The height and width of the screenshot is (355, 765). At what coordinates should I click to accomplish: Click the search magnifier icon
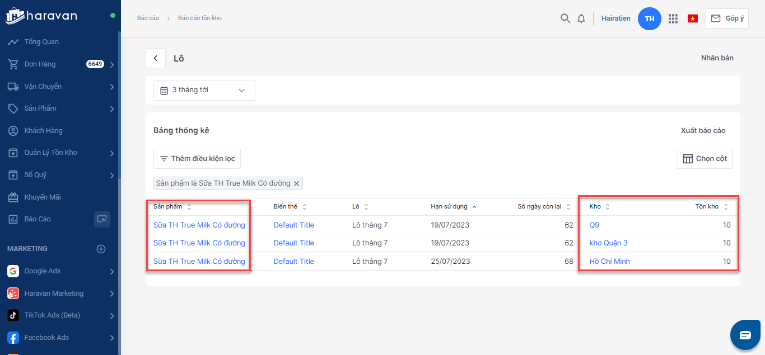[x=565, y=18]
